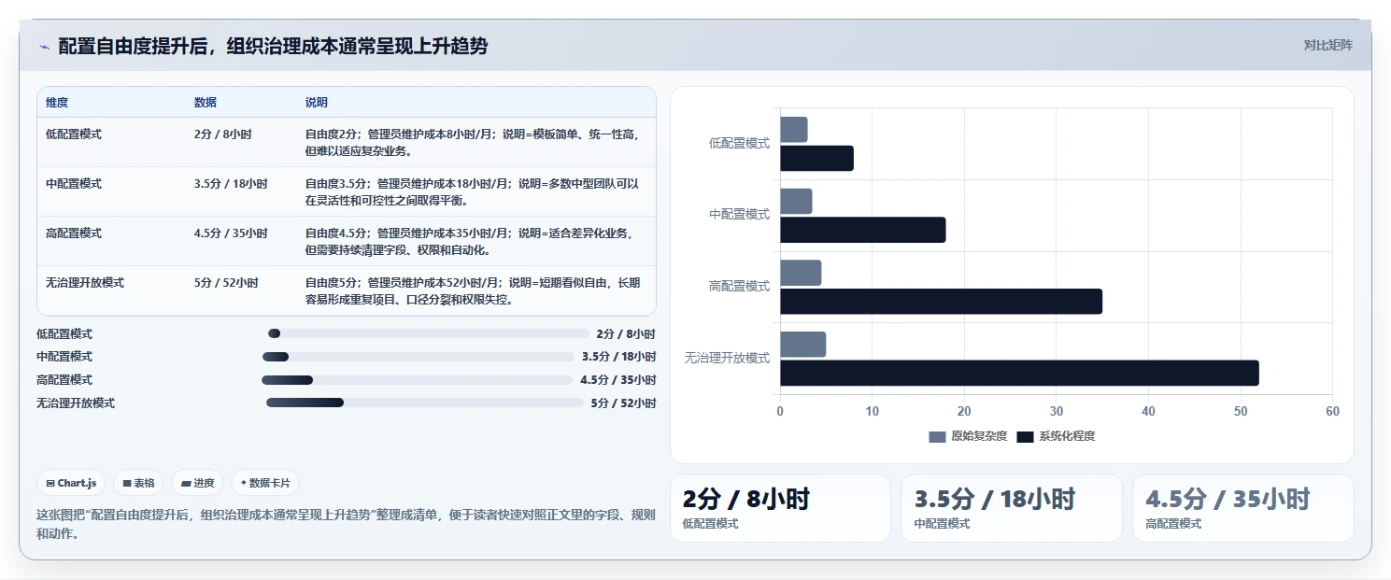1391x580 pixels.
Task: Click the 无治理开放模式 table row label
Action: (x=85, y=283)
